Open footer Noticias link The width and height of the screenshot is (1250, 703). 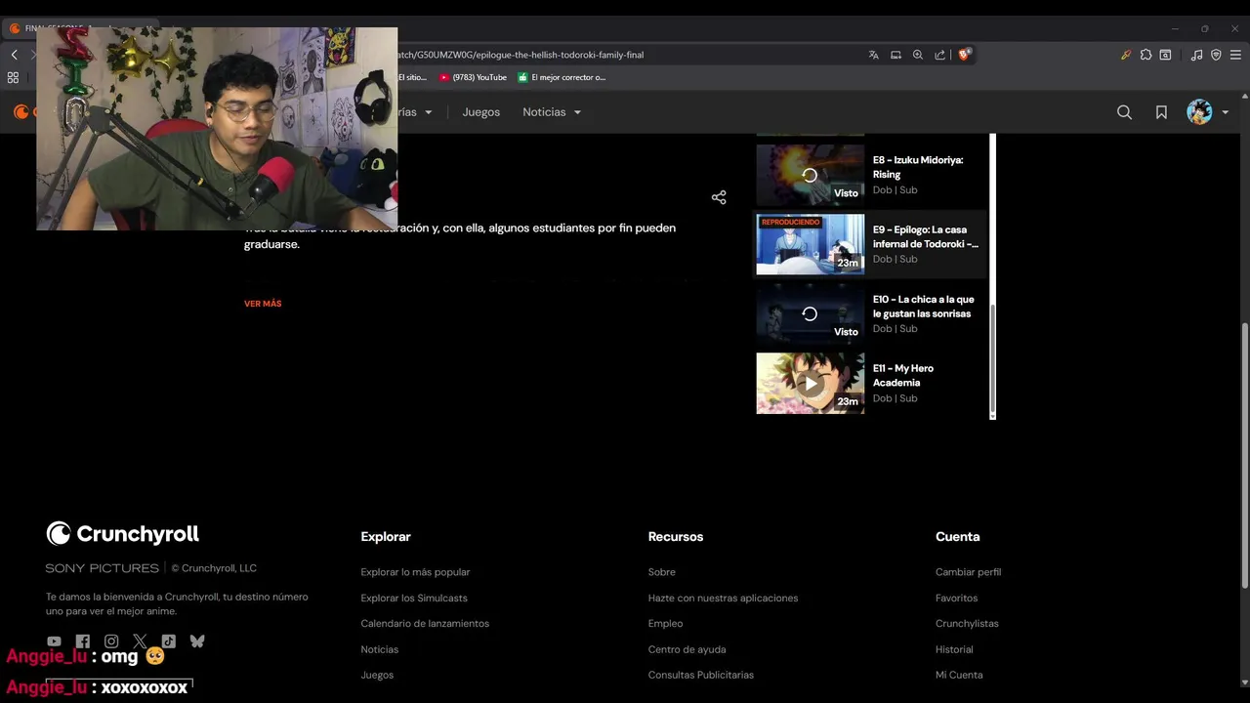tap(379, 649)
